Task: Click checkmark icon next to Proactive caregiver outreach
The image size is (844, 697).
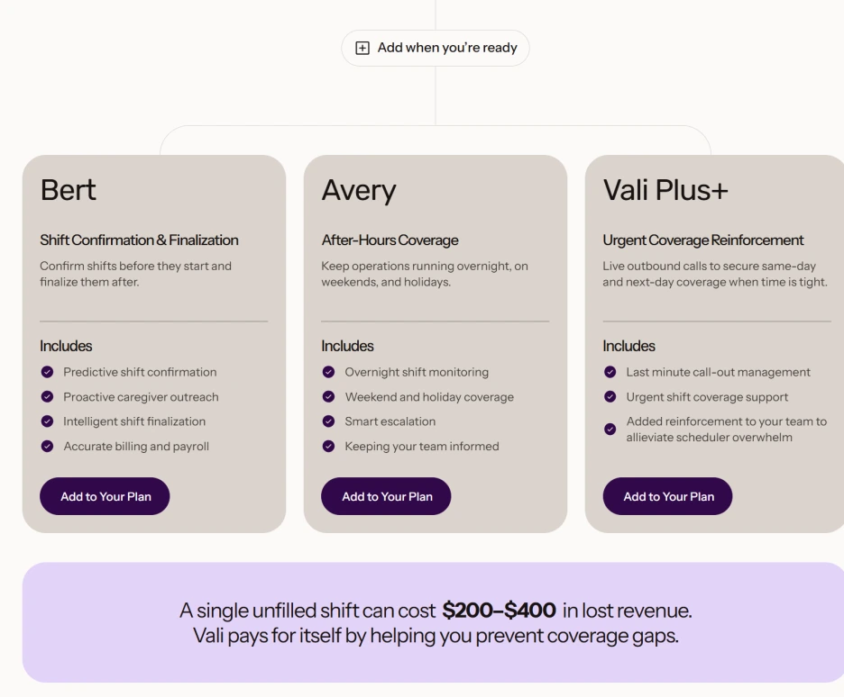Action: coord(48,396)
